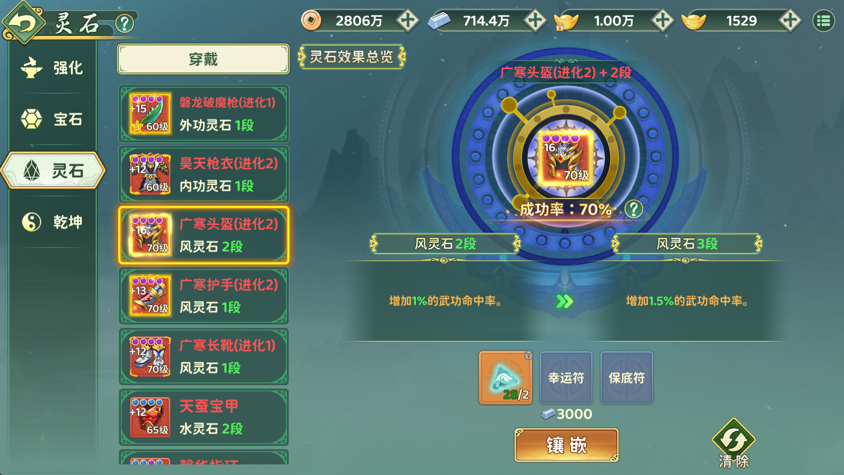Image resolution: width=844 pixels, height=475 pixels.
Task: Click the 广寒头盔 icon in center circle
Action: tap(566, 158)
